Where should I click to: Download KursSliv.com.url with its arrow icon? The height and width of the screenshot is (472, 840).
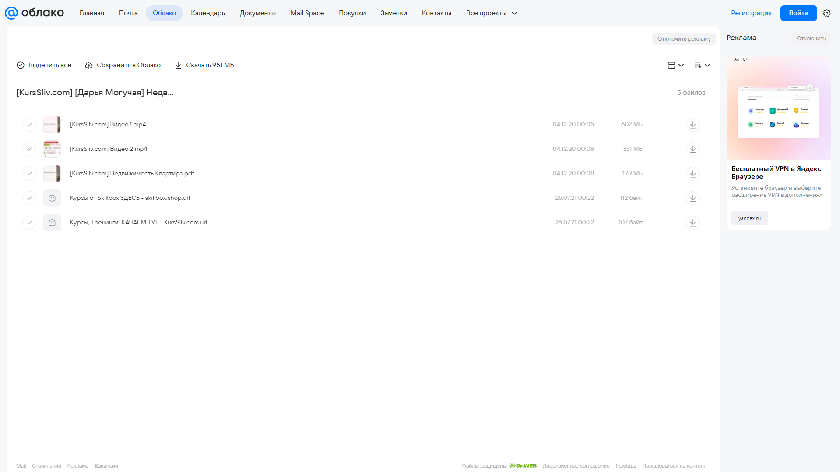pyautogui.click(x=692, y=223)
